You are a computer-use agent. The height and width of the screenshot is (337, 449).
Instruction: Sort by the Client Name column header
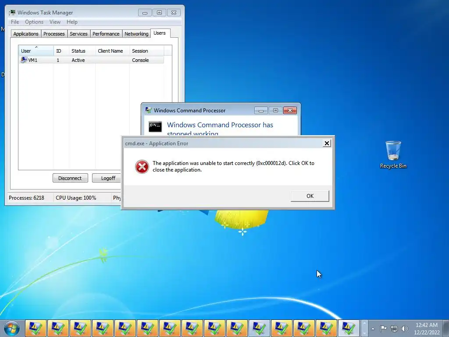tap(113, 51)
